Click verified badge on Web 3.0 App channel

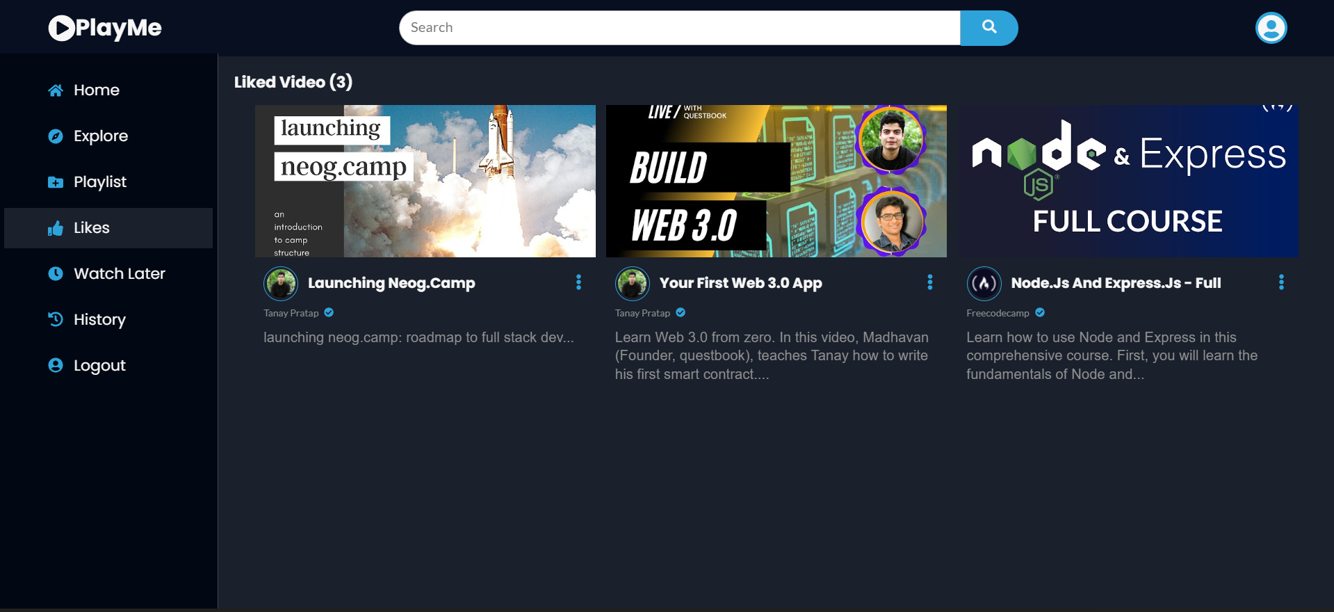tap(681, 313)
